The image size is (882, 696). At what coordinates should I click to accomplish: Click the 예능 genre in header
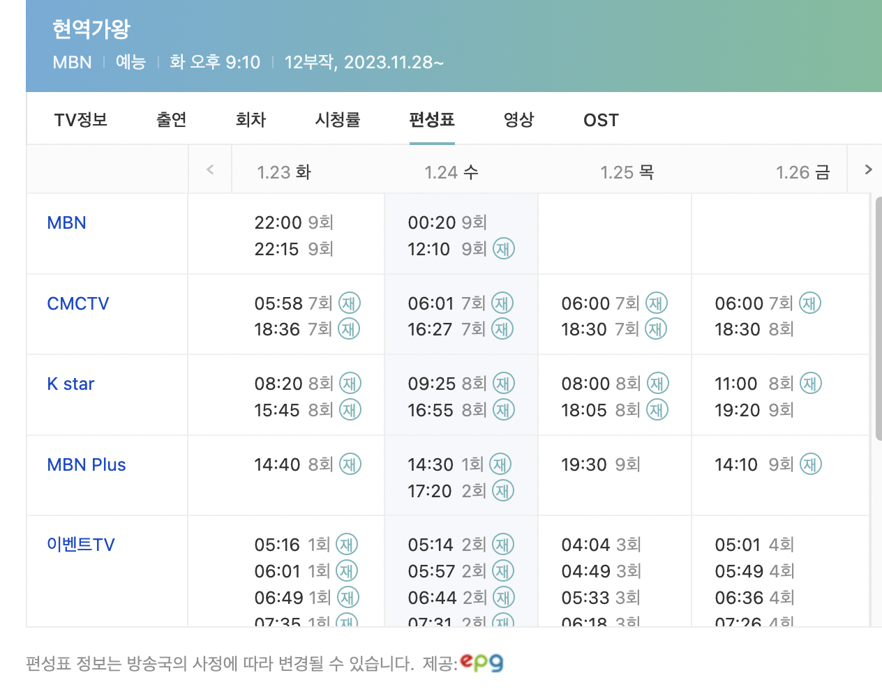[x=130, y=62]
